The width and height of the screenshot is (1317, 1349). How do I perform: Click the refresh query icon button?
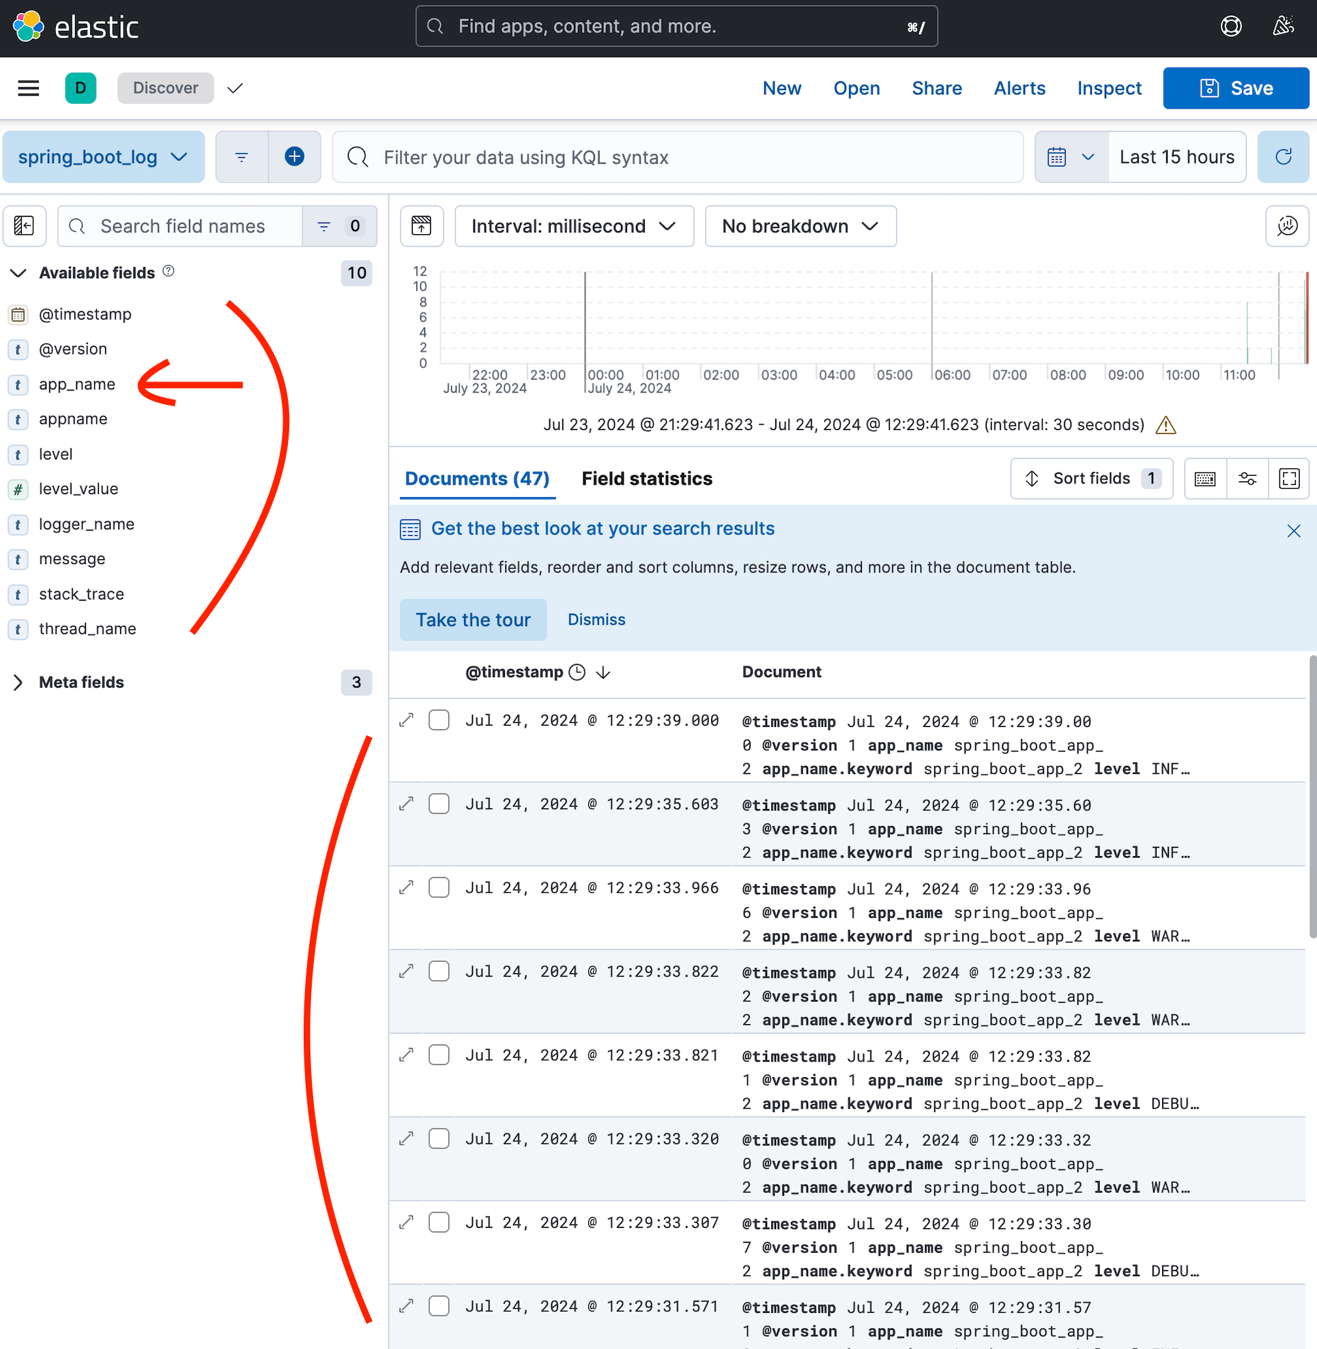tap(1282, 157)
